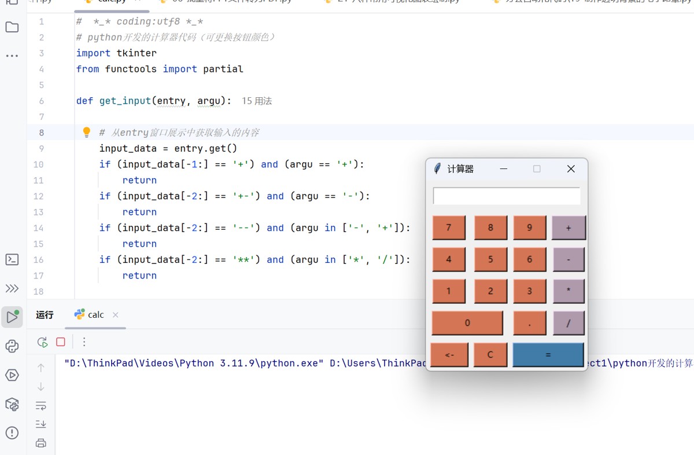Click calculator button 1
The width and height of the screenshot is (694, 455).
449,291
